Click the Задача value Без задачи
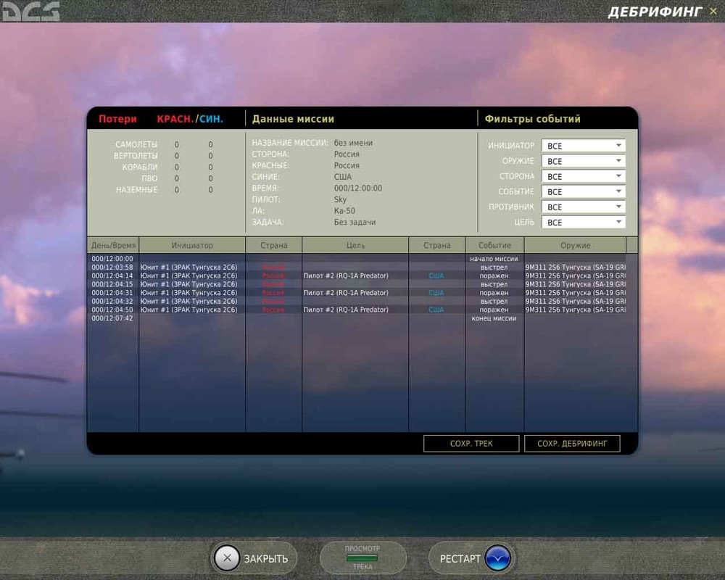 [x=355, y=223]
